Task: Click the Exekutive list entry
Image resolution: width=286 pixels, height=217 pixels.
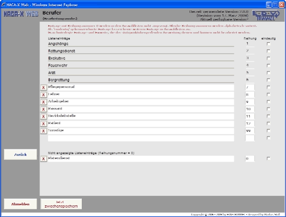Action: [x=141, y=58]
